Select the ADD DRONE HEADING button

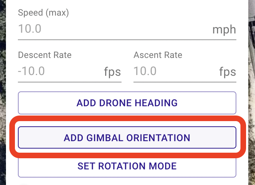(x=127, y=103)
